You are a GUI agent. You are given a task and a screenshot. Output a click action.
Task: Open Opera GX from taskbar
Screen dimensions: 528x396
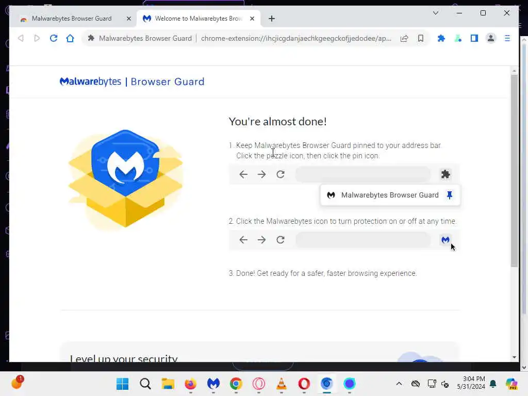259,384
